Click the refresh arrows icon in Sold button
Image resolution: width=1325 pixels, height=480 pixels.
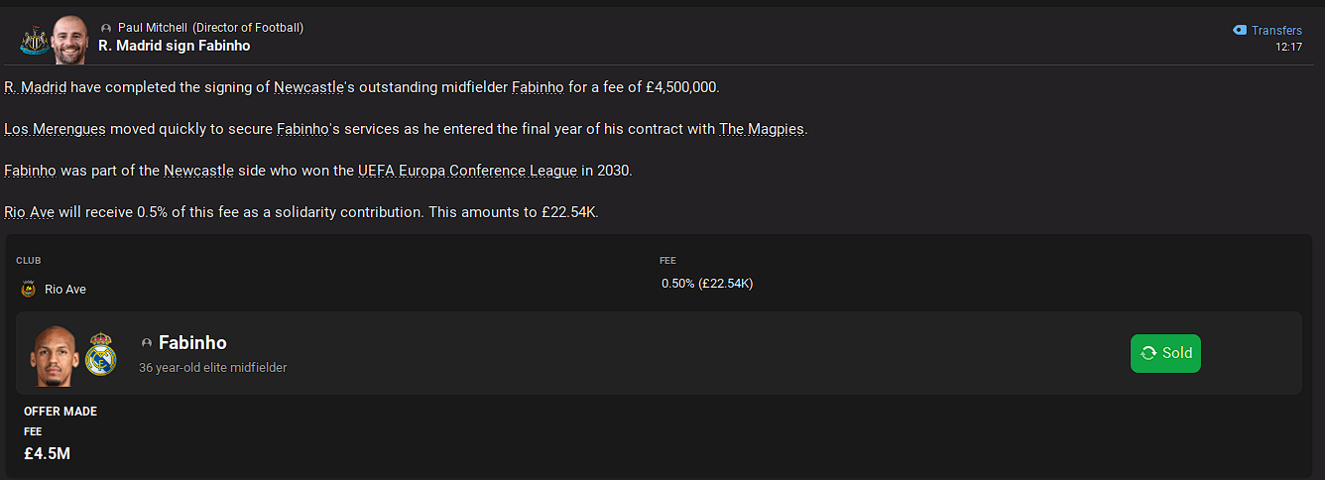pyautogui.click(x=1148, y=353)
